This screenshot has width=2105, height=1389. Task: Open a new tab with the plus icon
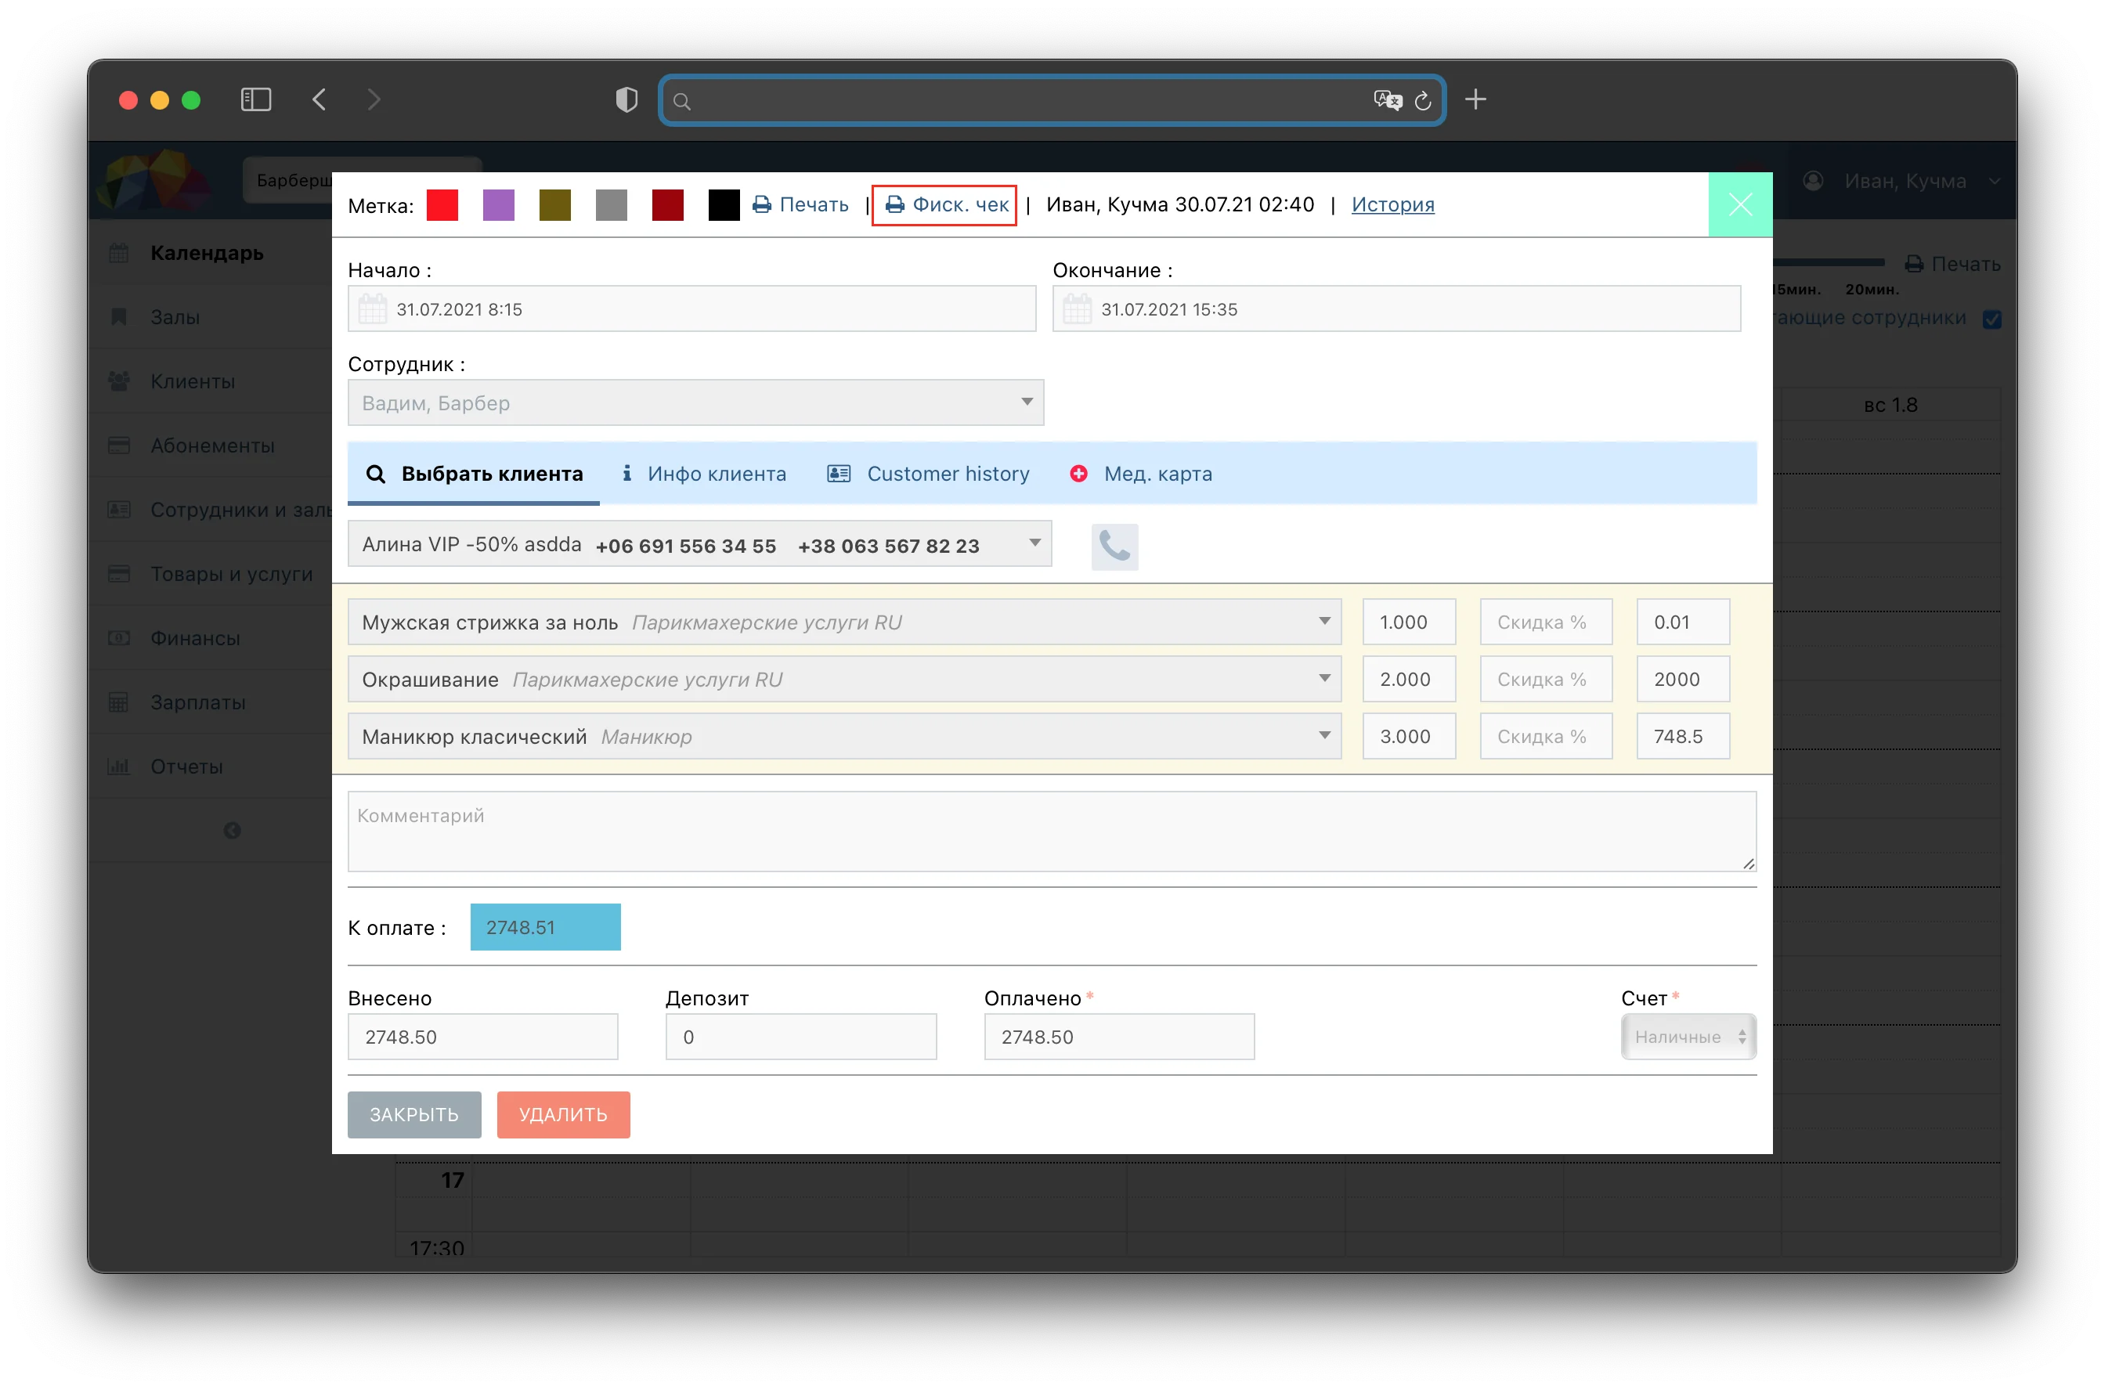1475,99
